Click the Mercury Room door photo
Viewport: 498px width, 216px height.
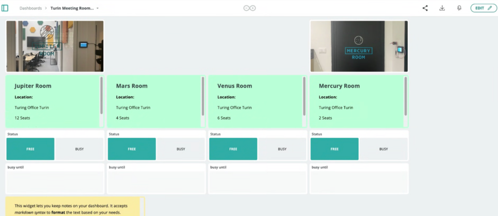(359, 46)
